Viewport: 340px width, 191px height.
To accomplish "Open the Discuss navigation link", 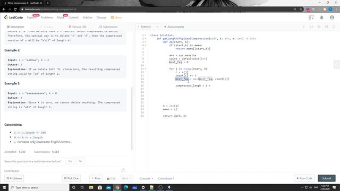I will 101,18.
